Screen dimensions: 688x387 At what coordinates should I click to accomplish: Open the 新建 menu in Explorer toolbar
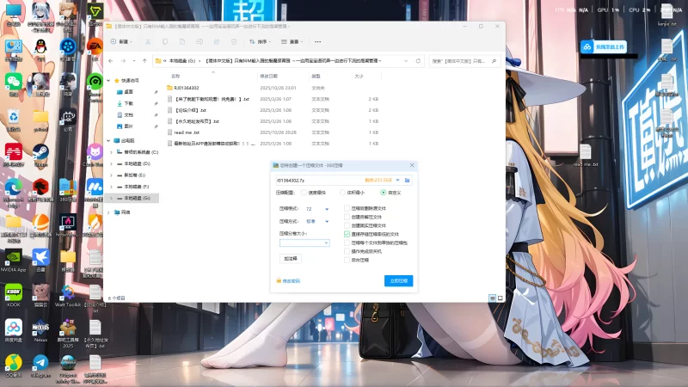coord(123,41)
